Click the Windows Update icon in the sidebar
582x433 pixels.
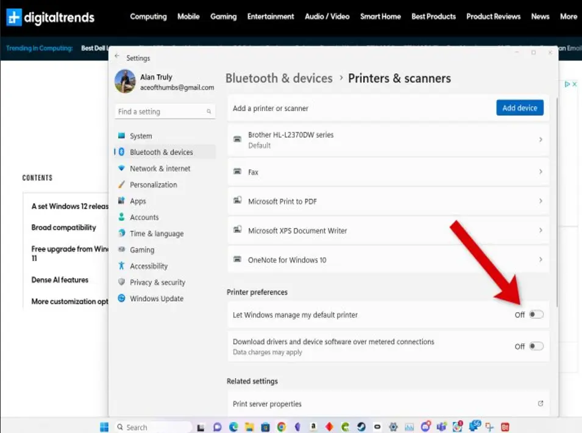pyautogui.click(x=121, y=298)
